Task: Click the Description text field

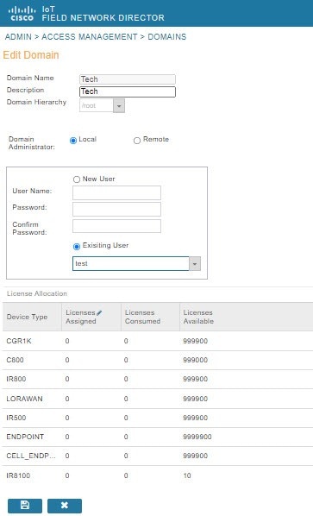Action: pyautogui.click(x=128, y=91)
